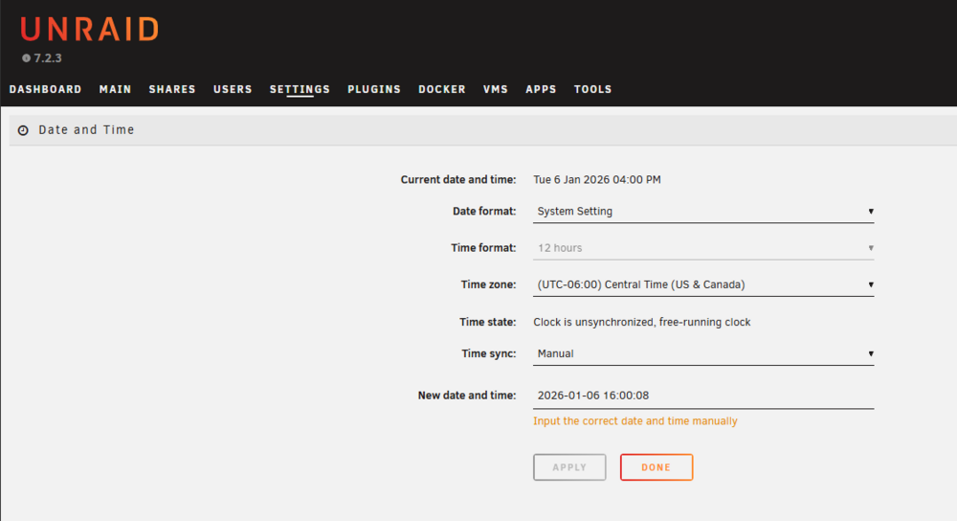Click the Date format label
Screen dimensions: 957x521
point(484,212)
